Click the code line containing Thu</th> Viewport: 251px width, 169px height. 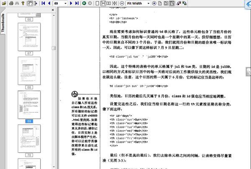(129, 134)
